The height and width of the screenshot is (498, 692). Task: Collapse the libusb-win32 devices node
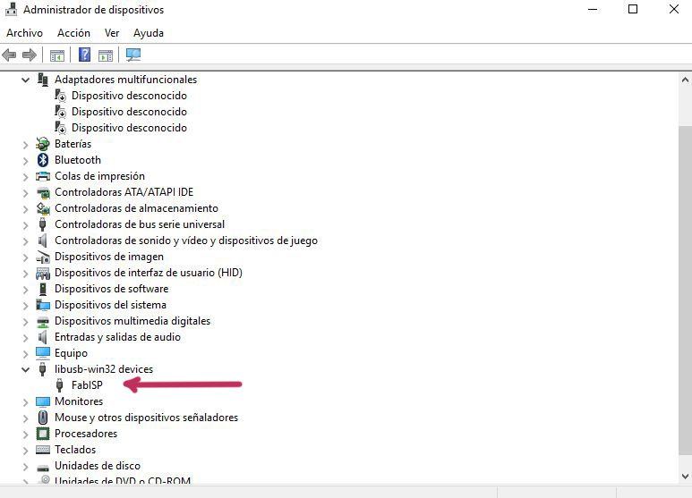pos(26,369)
